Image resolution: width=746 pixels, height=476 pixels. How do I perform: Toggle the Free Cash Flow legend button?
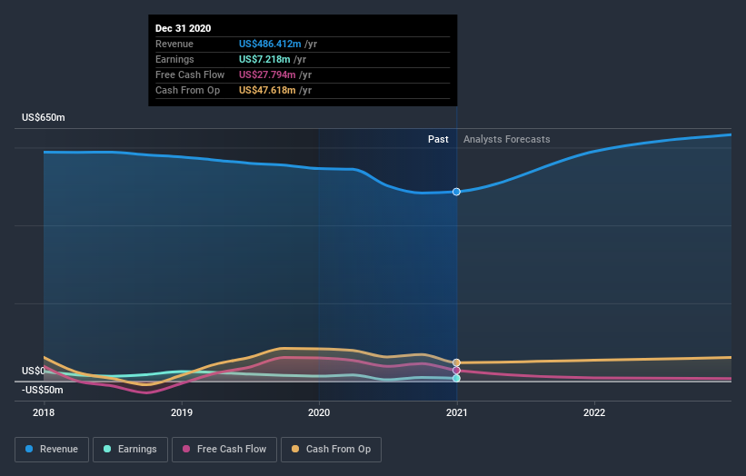[x=224, y=450]
